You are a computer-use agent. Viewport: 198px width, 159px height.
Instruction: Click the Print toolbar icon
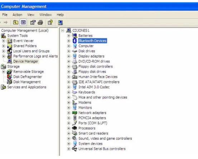(x=40, y=23)
